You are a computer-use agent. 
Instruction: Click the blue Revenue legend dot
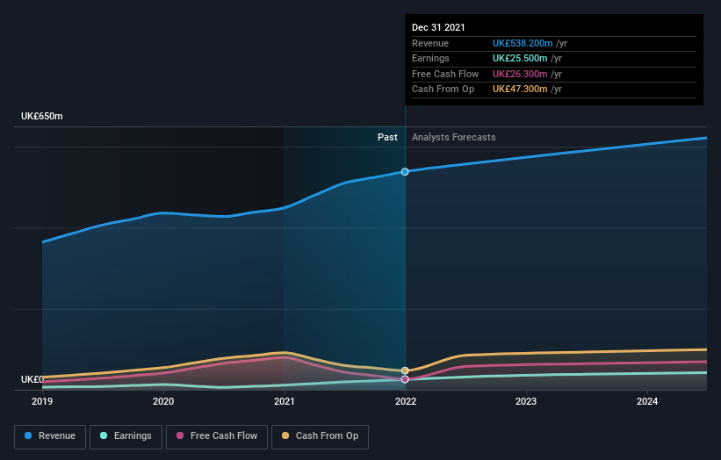pos(28,435)
